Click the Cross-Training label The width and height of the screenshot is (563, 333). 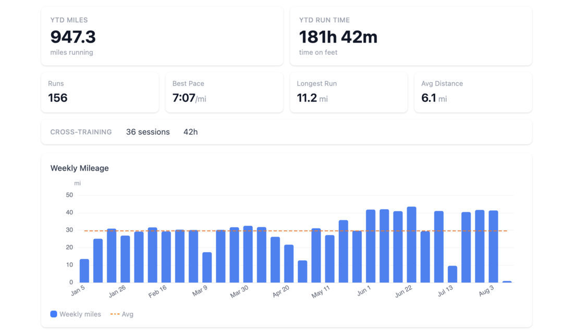coord(81,132)
